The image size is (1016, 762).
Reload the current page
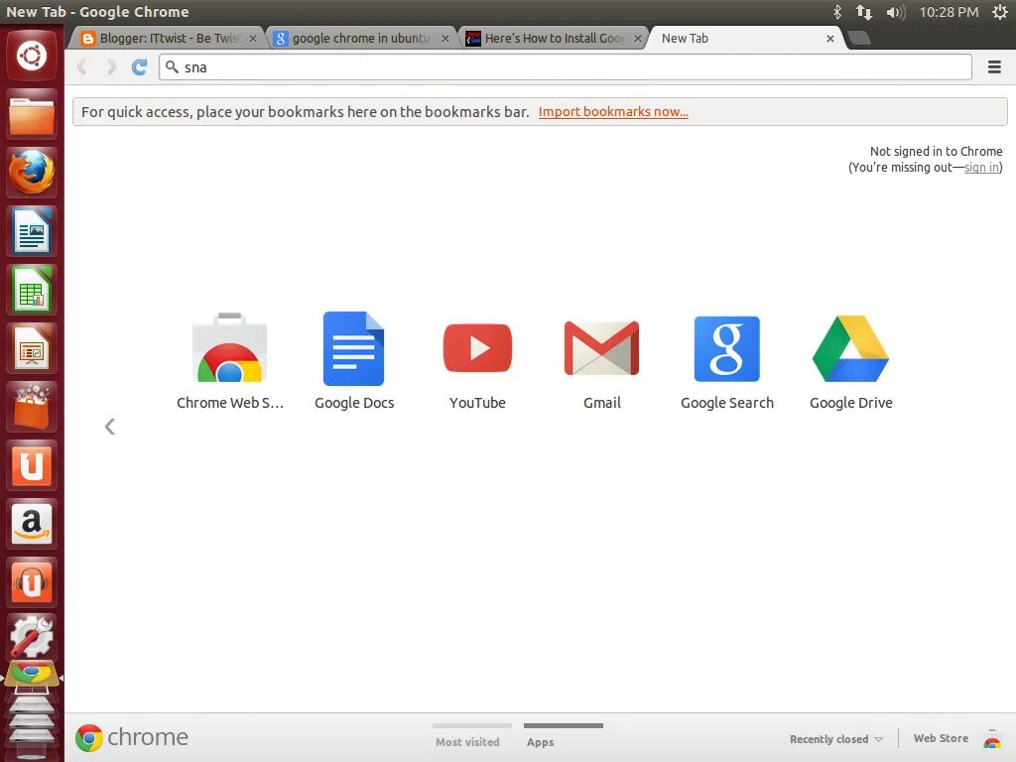139,66
